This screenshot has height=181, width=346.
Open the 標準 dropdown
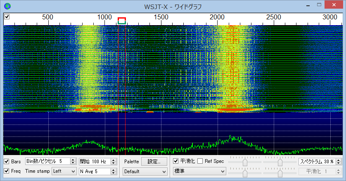pyautogui.click(x=199, y=171)
